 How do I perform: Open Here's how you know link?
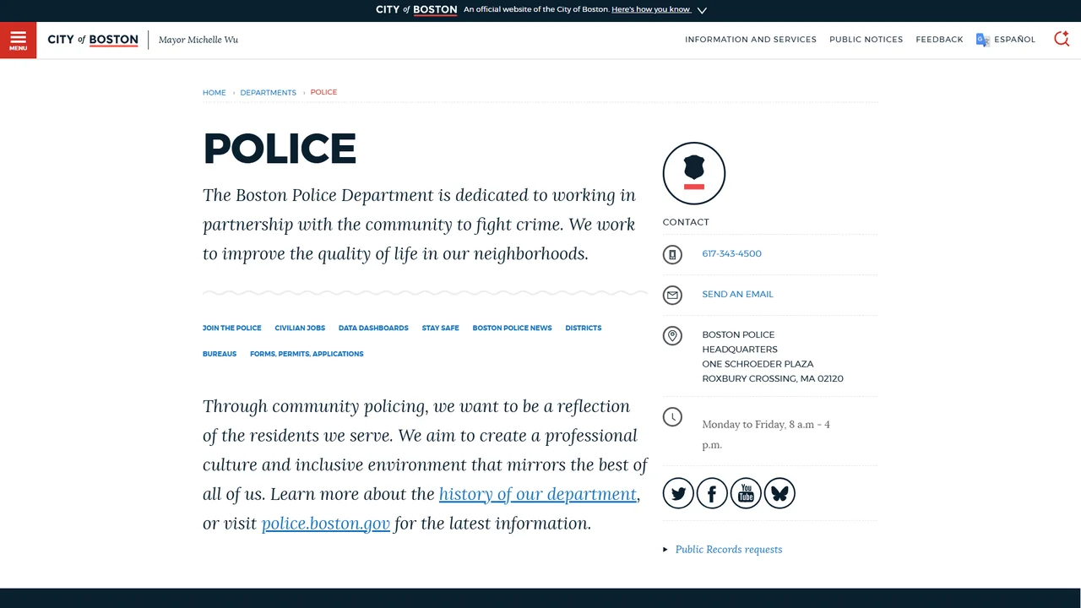tap(650, 9)
